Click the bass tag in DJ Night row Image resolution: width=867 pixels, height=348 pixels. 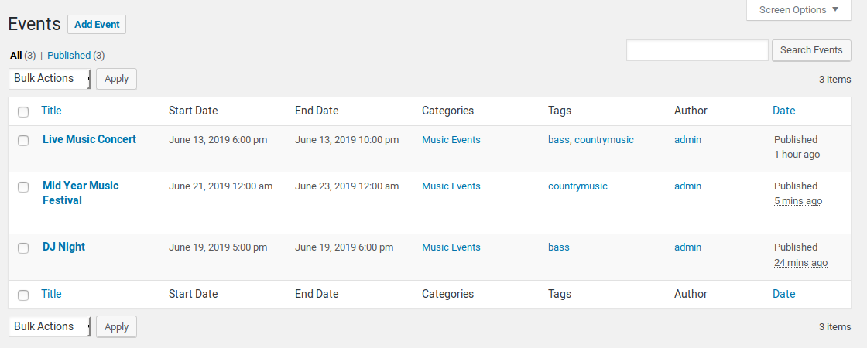(558, 247)
